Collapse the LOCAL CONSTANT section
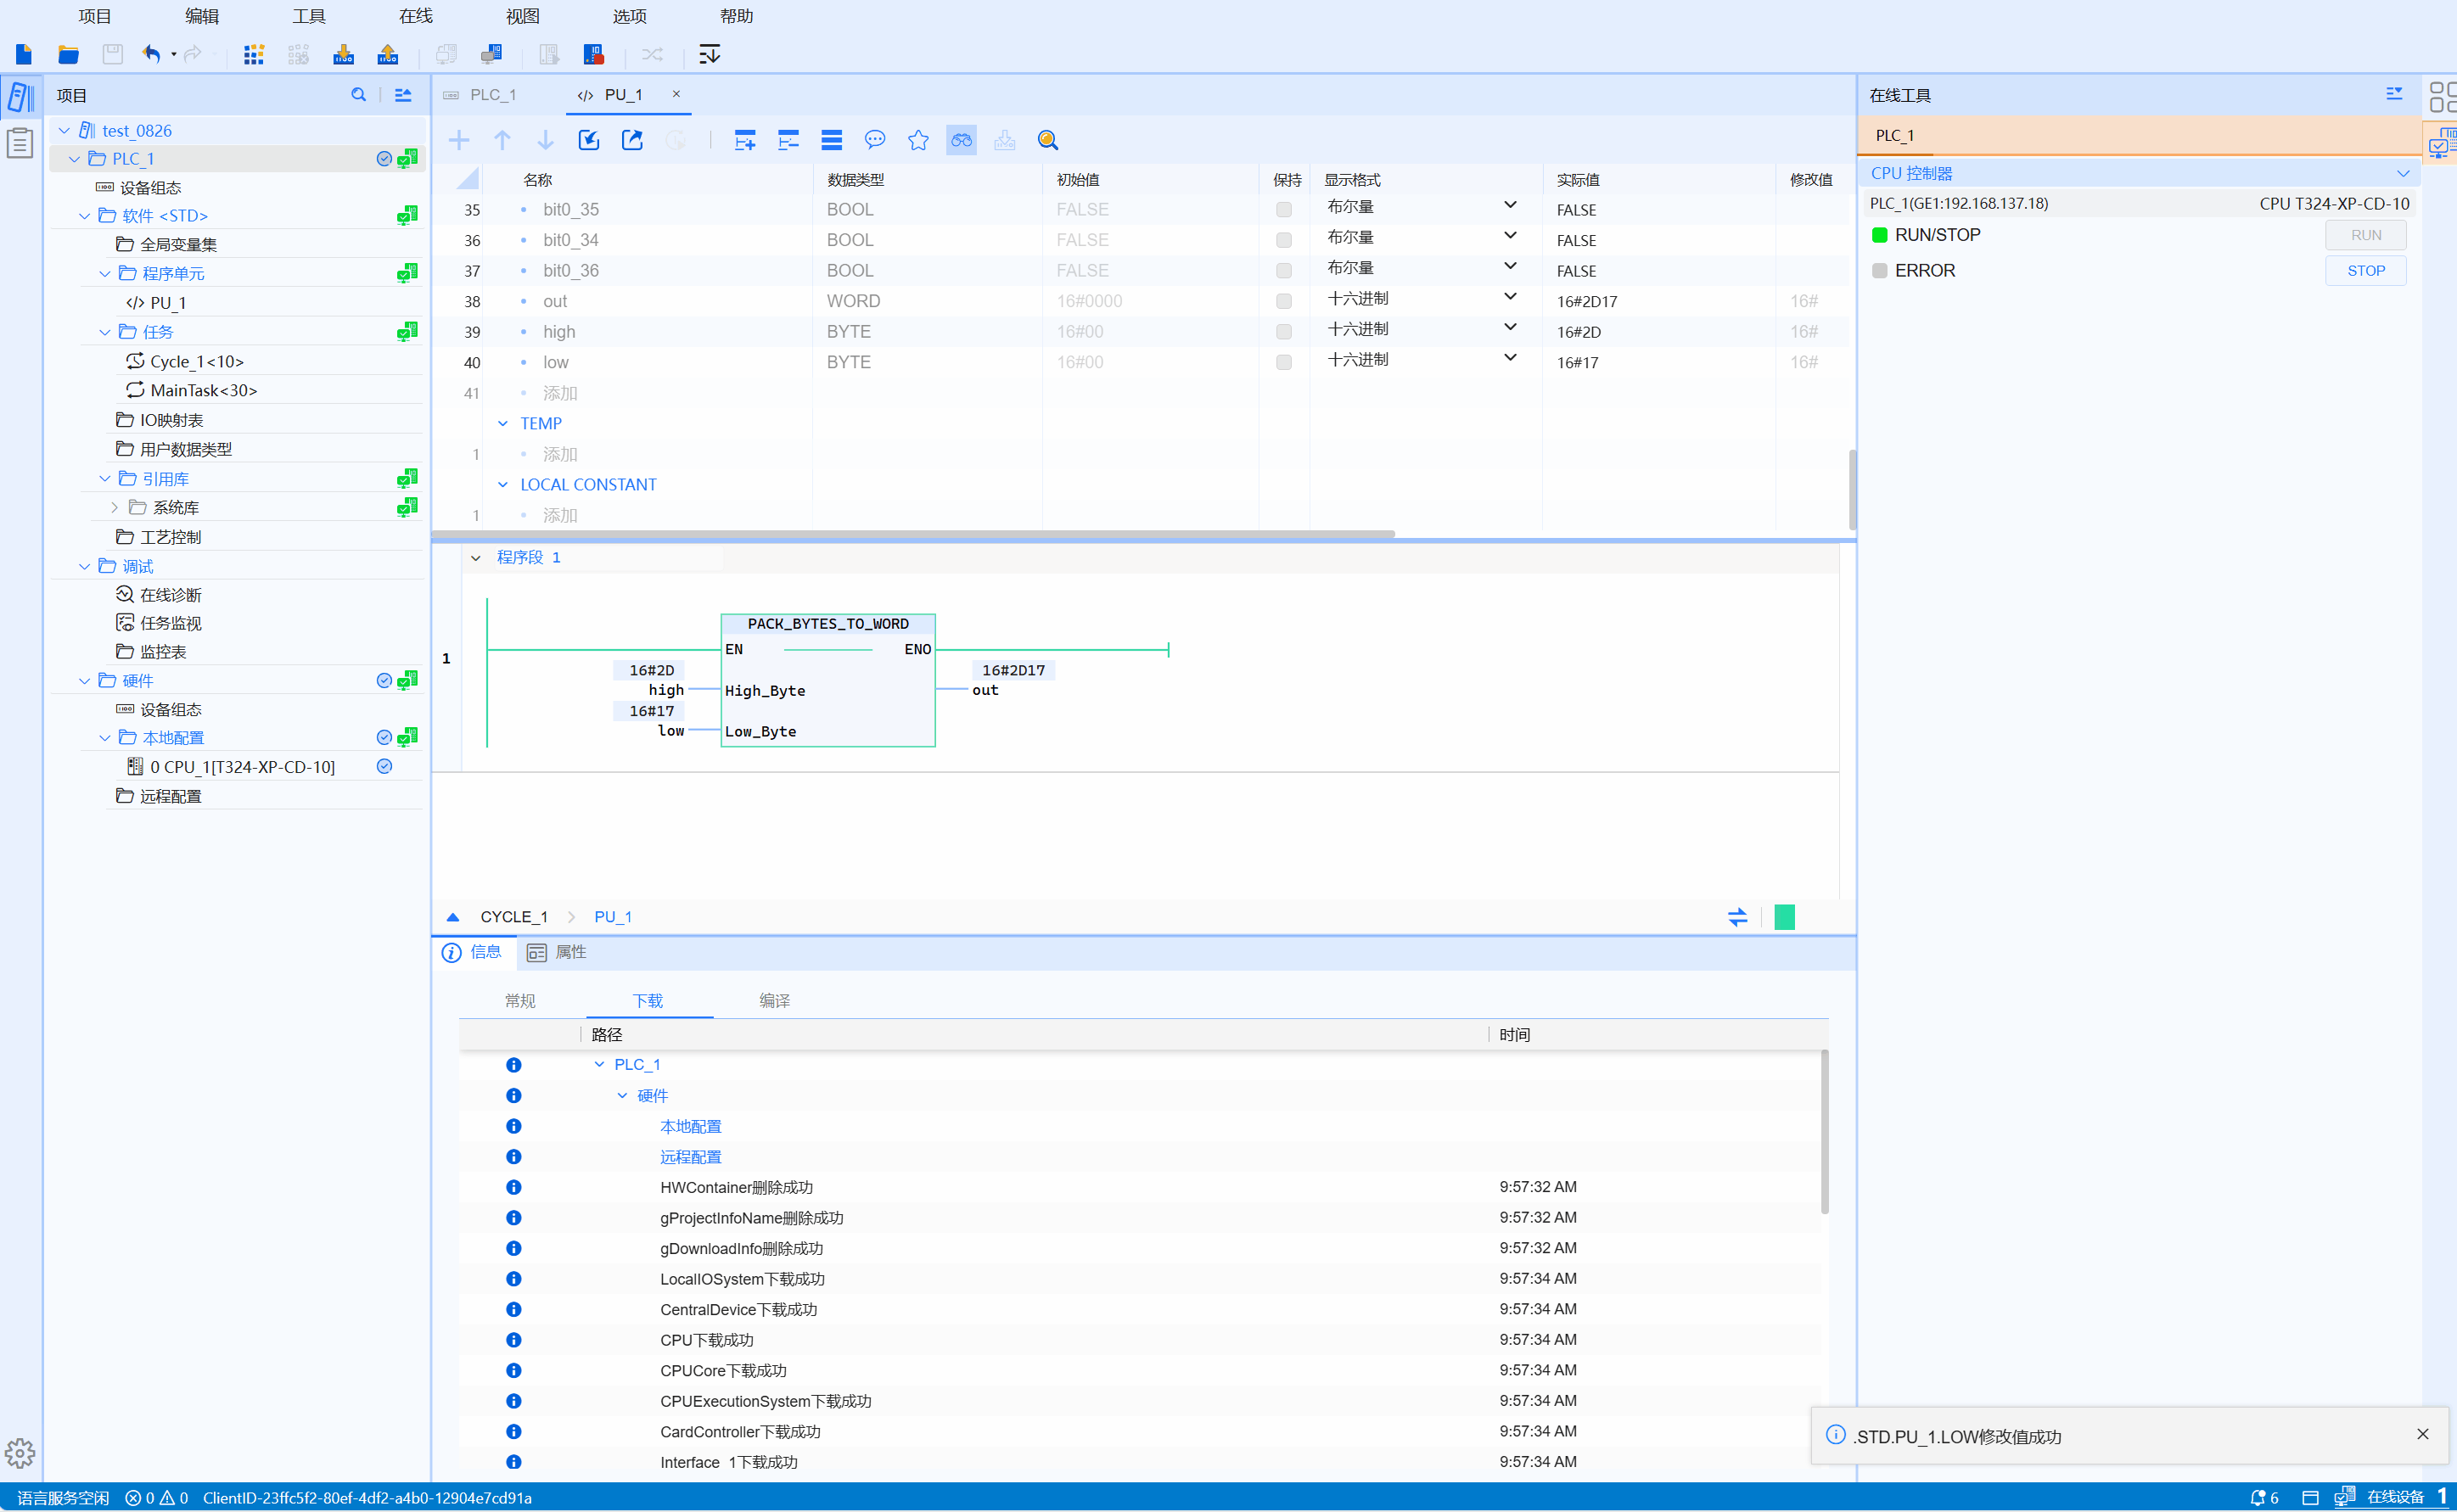Viewport: 2457px width, 1512px height. [503, 485]
